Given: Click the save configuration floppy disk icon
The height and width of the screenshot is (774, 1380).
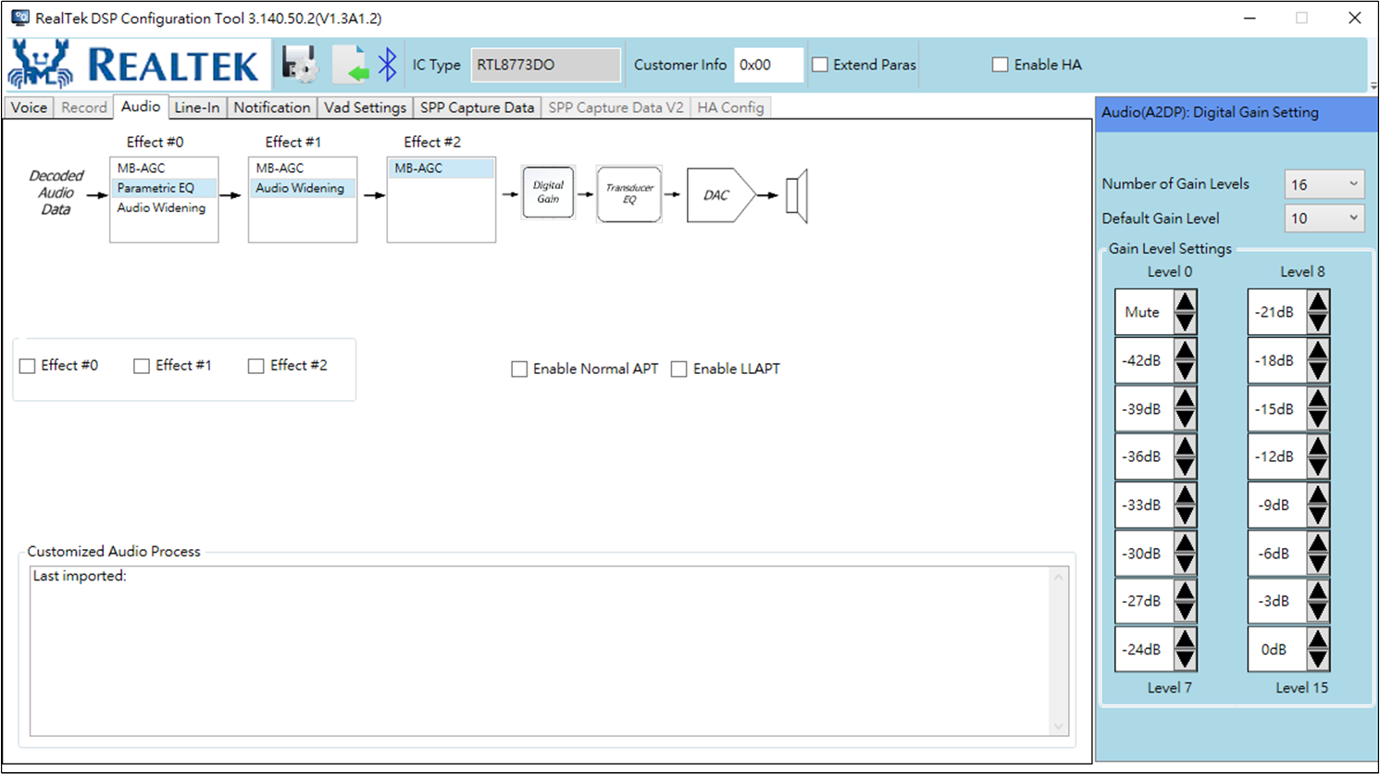Looking at the screenshot, I should point(300,64).
